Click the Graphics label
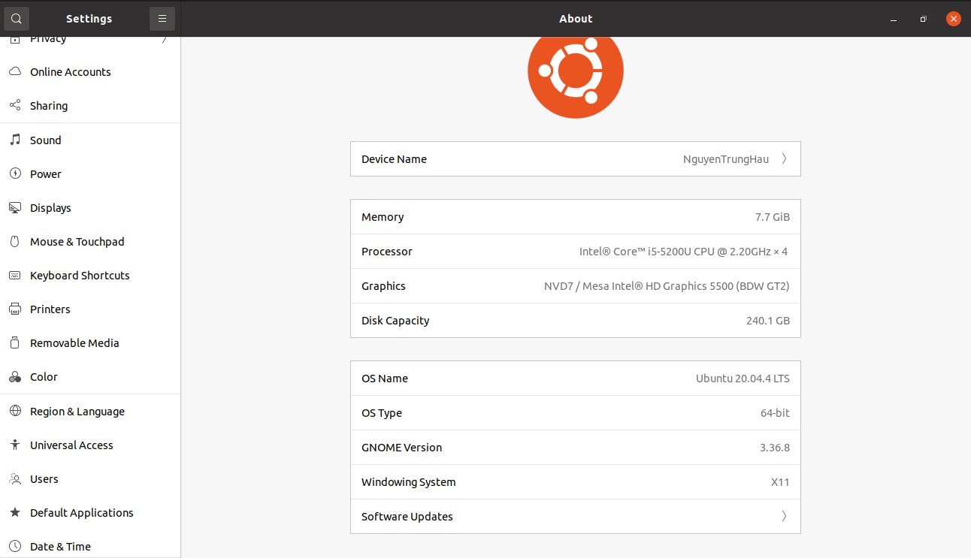The height and width of the screenshot is (558, 971). pyautogui.click(x=383, y=286)
